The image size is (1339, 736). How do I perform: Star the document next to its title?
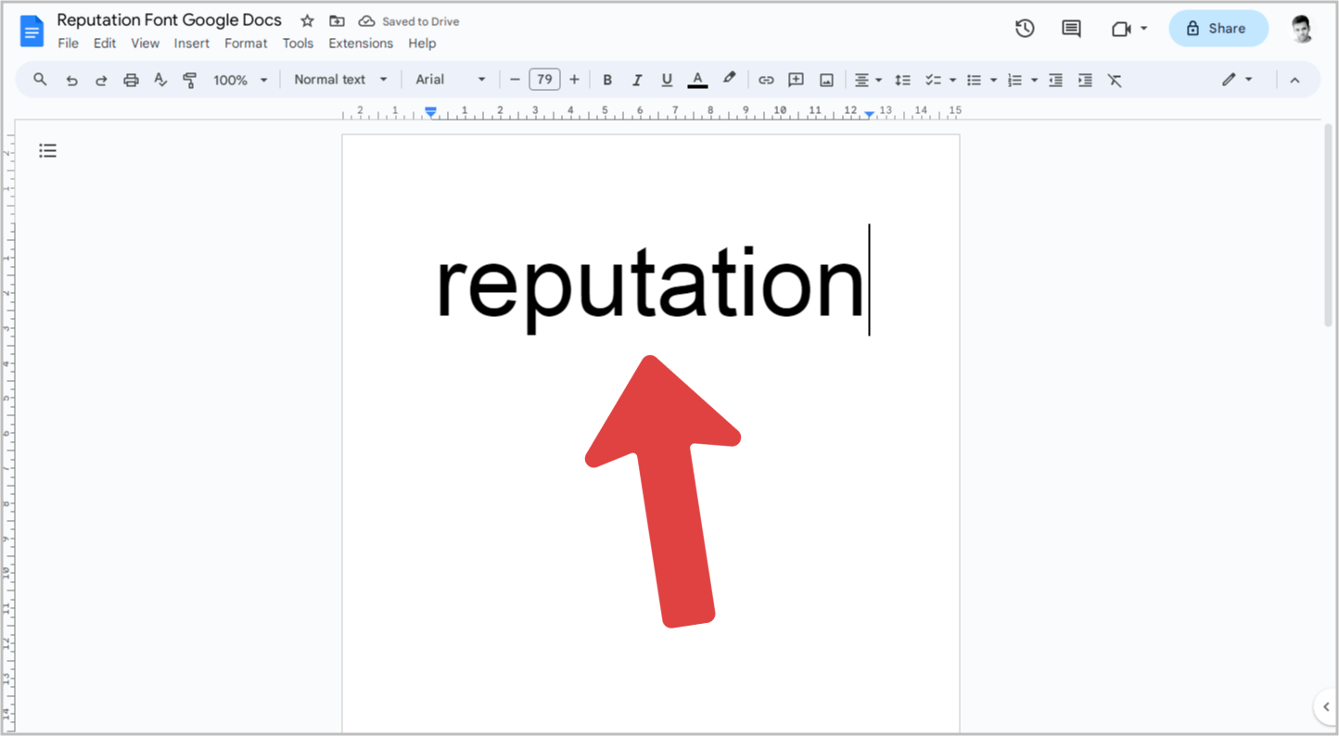[x=306, y=20]
